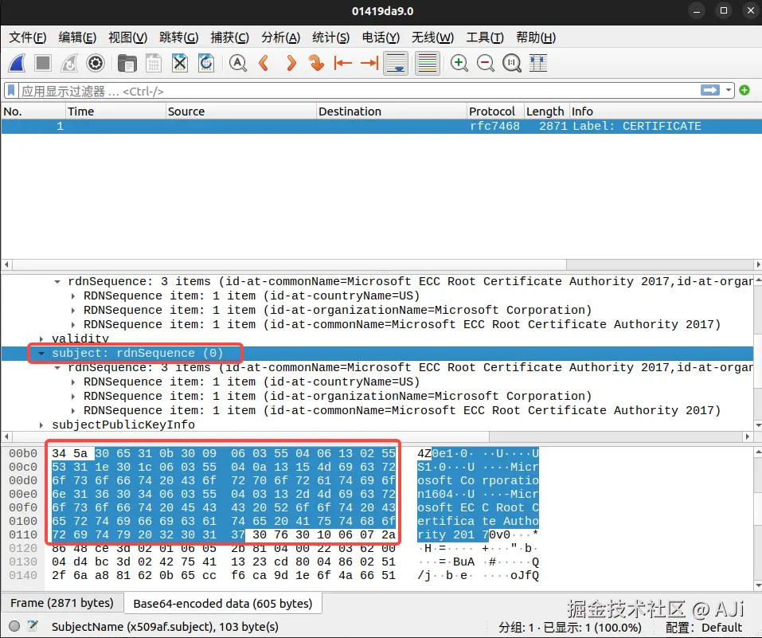Image resolution: width=762 pixels, height=638 pixels.
Task: Open the 工具(T) menu
Action: [485, 37]
